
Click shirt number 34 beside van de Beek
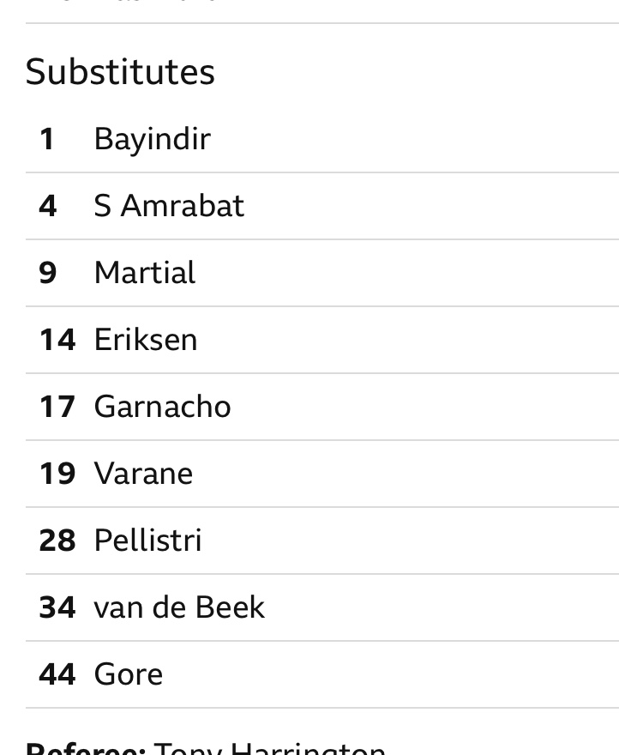[x=57, y=607]
